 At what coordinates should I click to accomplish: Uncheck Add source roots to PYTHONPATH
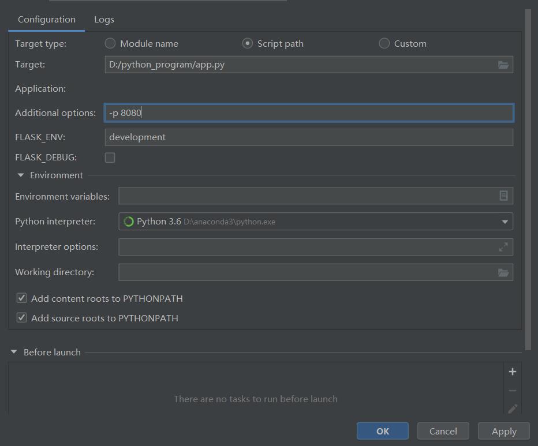(22, 318)
